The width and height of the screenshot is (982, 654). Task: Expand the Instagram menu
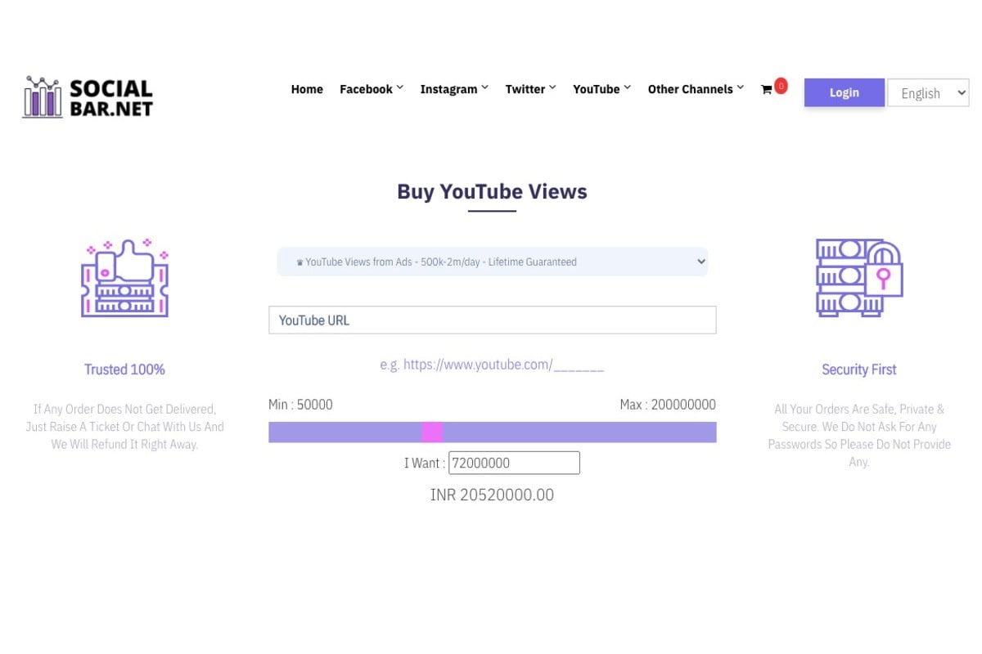pyautogui.click(x=454, y=89)
